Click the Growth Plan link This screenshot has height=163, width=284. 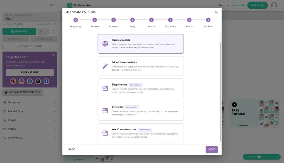(x=239, y=5)
